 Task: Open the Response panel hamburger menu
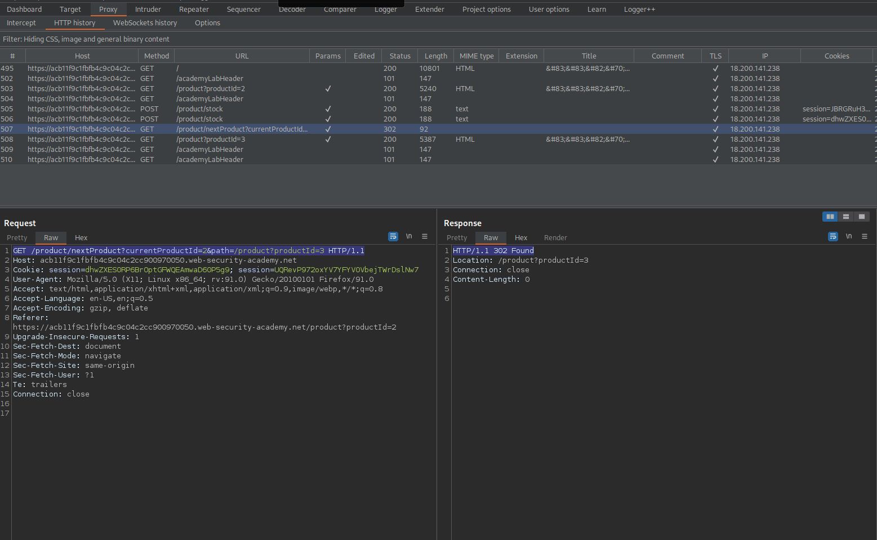point(865,236)
